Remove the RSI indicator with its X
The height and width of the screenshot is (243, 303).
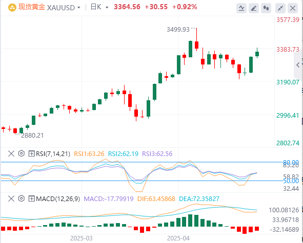tap(11, 153)
